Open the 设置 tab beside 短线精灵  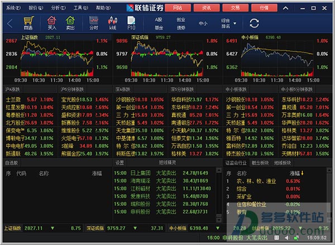[119, 163]
